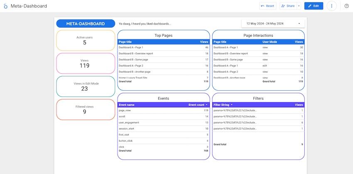This screenshot has height=174, width=353.
Task: Click Views header in Page Interactions table
Action: click(x=299, y=42)
